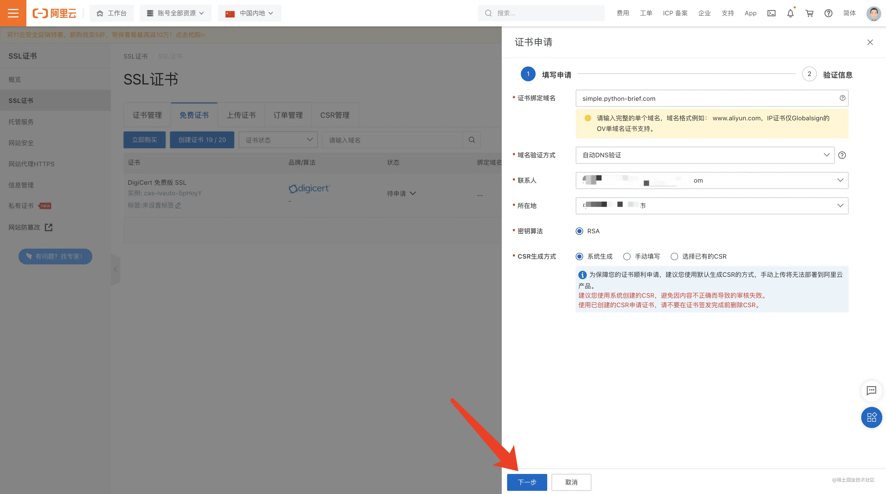Open the Cloud Shell terminal icon
Viewport: 886px width, 494px height.
(771, 13)
